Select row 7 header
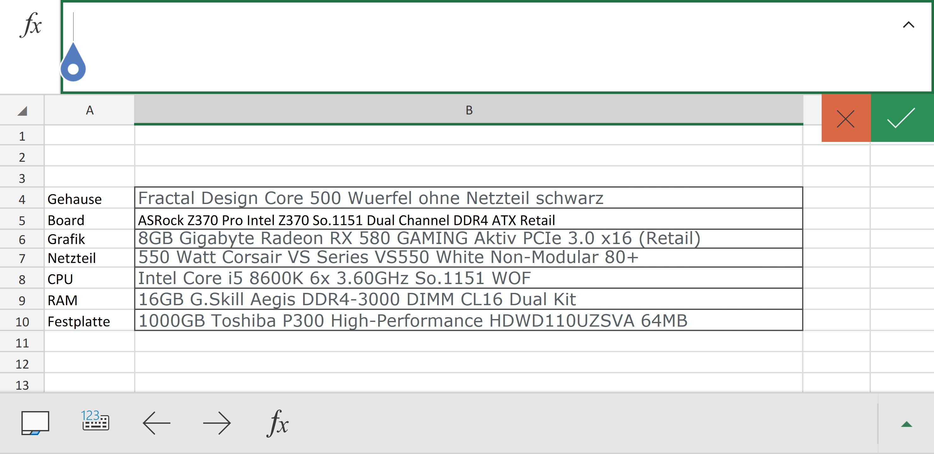This screenshot has height=454, width=934. click(22, 258)
